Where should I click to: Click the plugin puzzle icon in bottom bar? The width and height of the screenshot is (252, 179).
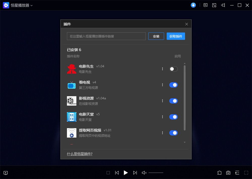point(219,173)
